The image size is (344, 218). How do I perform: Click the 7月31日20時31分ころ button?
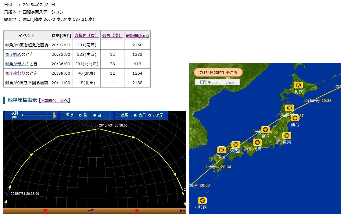(x=218, y=73)
